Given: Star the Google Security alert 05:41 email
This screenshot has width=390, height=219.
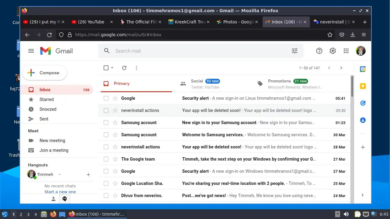Looking at the screenshot, I should tap(115, 98).
